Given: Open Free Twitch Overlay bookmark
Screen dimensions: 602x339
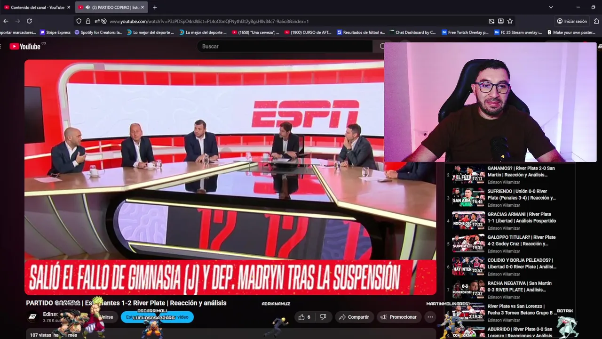Looking at the screenshot, I should (466, 32).
